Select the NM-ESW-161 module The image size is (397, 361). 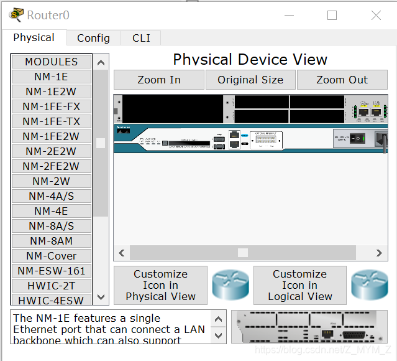click(52, 271)
